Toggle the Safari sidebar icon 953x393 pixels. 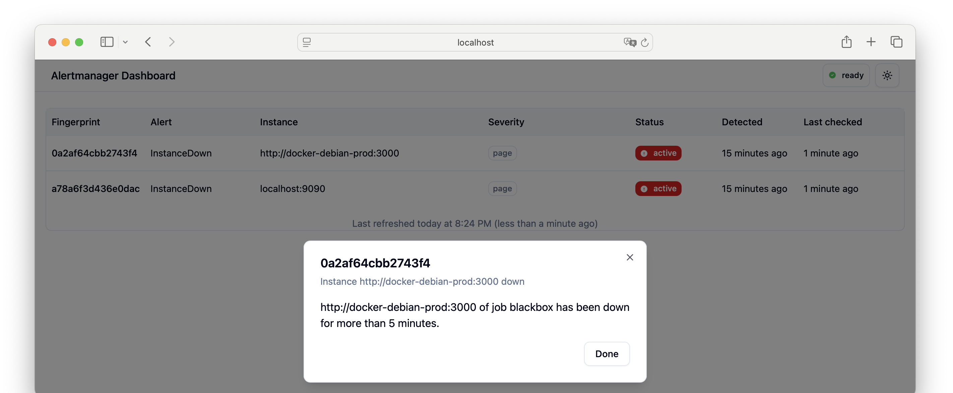click(107, 42)
